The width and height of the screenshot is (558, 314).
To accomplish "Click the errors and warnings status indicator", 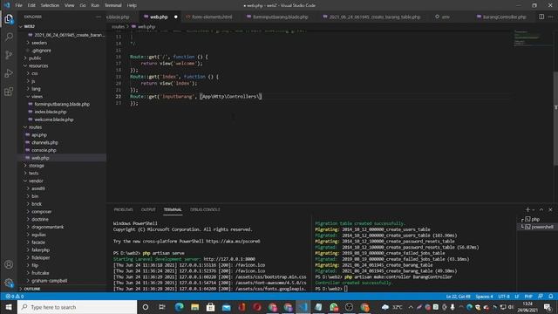I will (x=15, y=297).
